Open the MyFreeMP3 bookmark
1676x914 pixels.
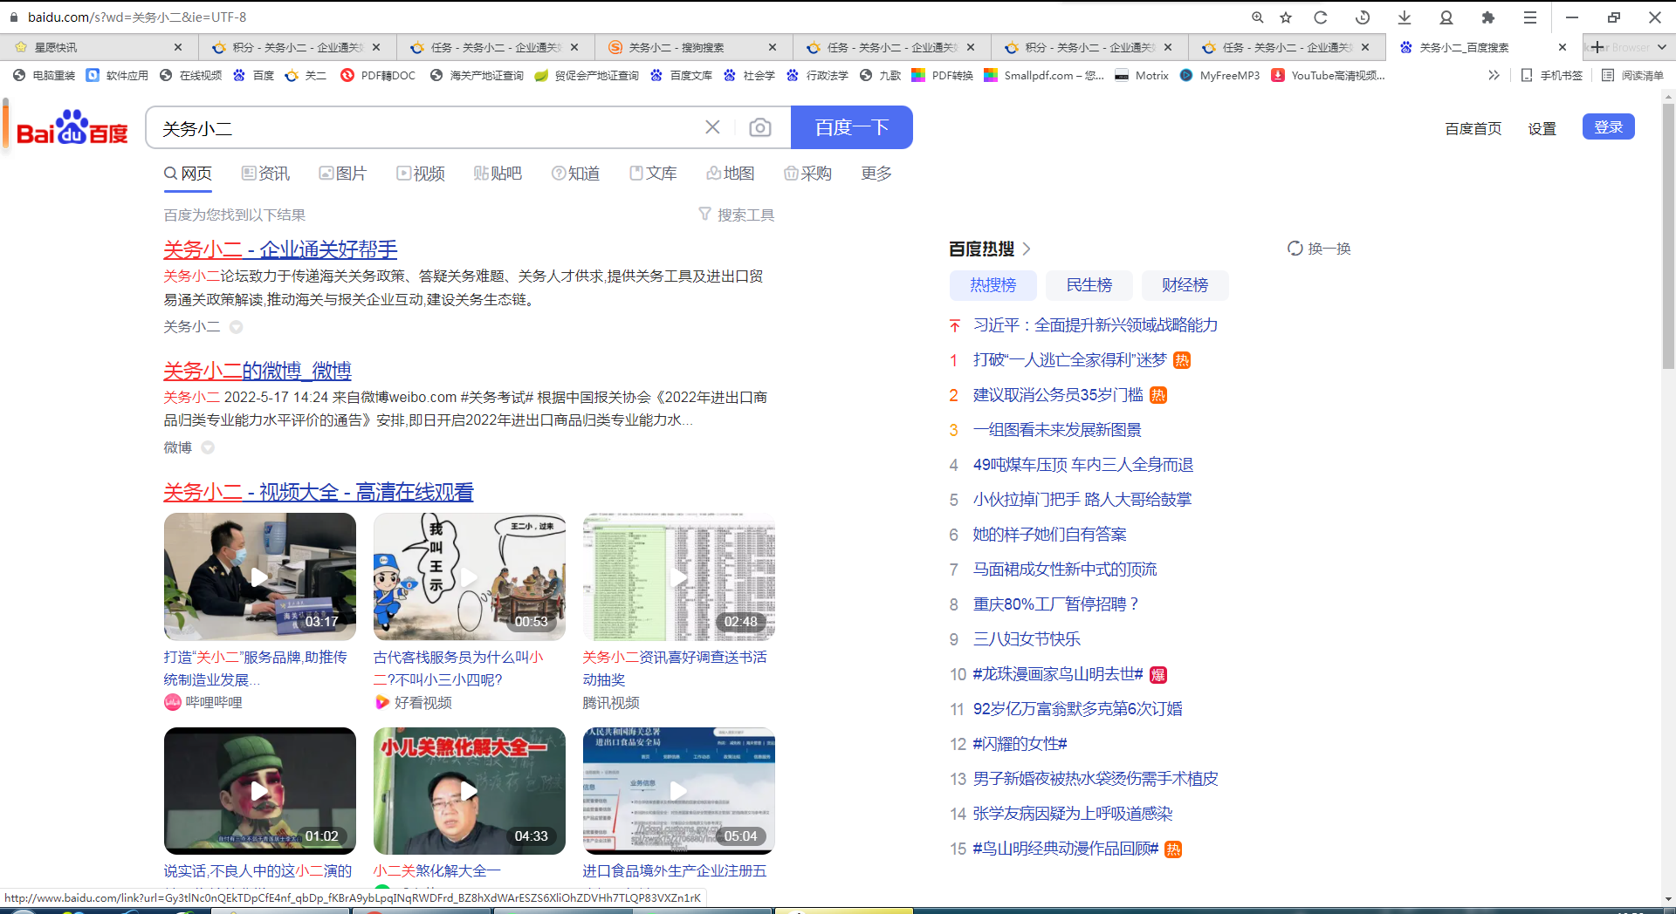(1219, 76)
